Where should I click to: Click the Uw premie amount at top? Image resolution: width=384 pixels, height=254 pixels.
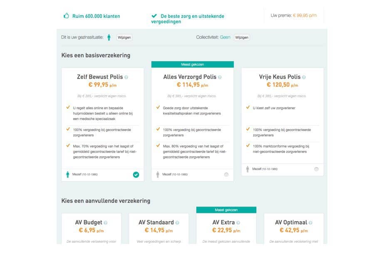pos(305,16)
